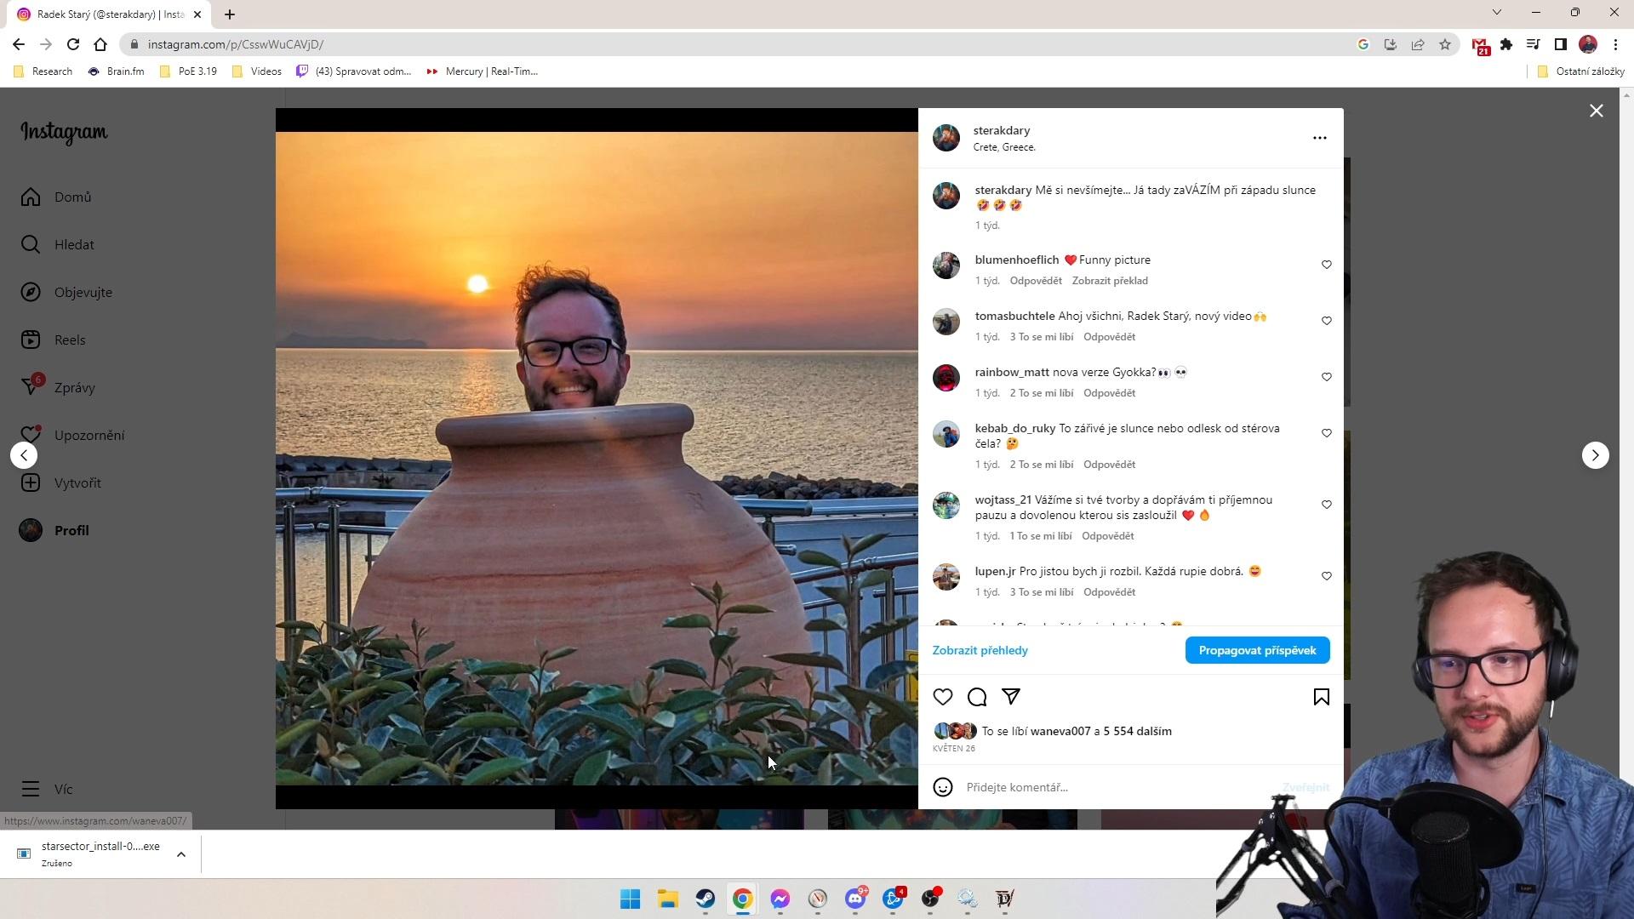This screenshot has width=1634, height=919.
Task: Open Reels from sidebar
Action: point(54,340)
